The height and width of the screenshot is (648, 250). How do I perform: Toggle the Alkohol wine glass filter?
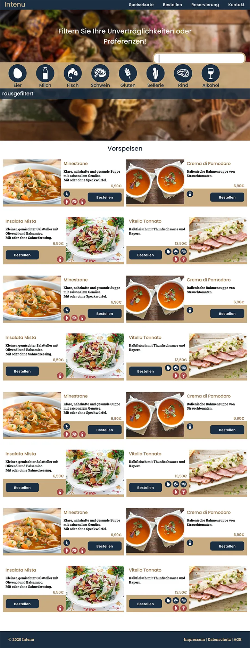pyautogui.click(x=211, y=73)
